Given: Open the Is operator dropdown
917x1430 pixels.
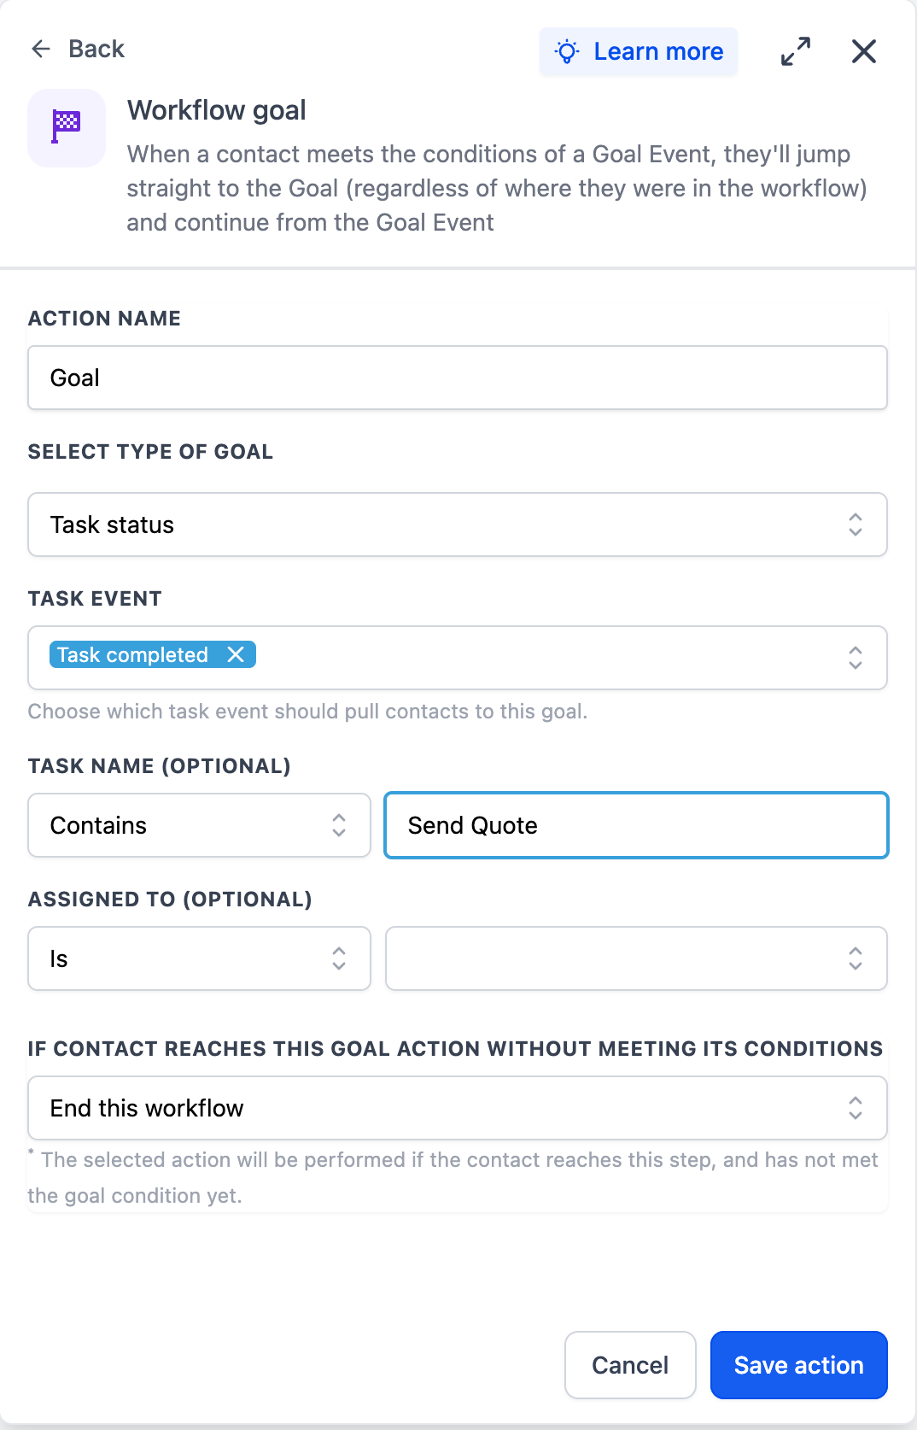Looking at the screenshot, I should (200, 958).
